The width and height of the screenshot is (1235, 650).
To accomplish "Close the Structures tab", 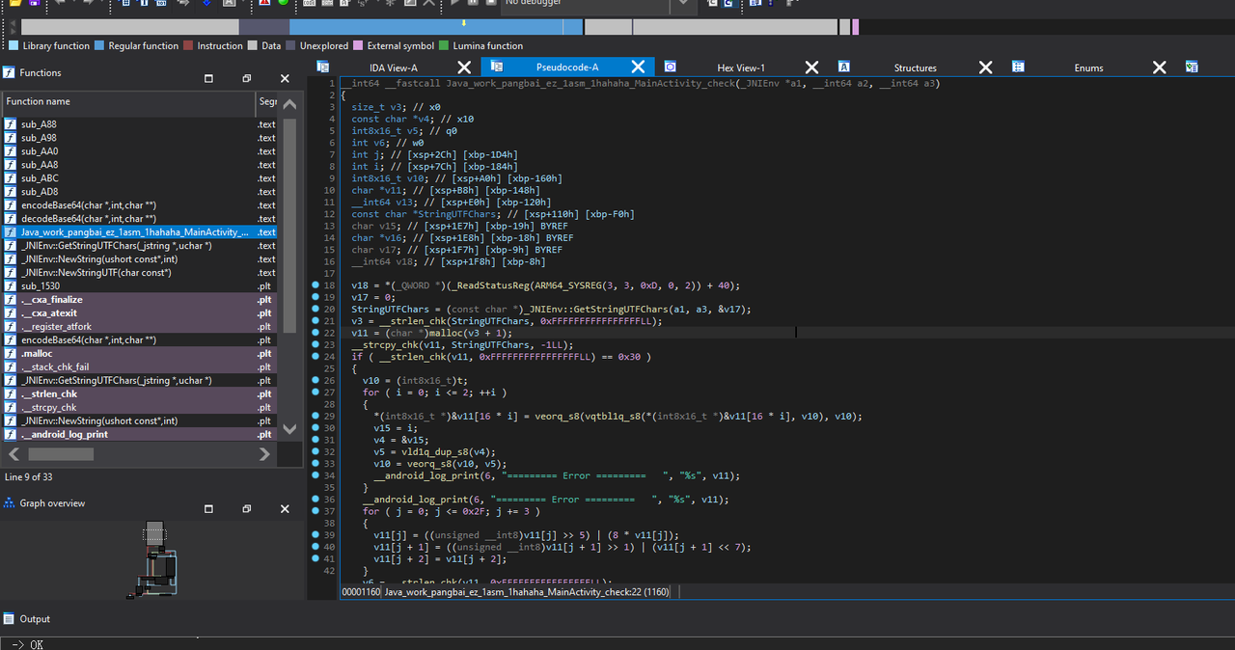I will point(985,67).
